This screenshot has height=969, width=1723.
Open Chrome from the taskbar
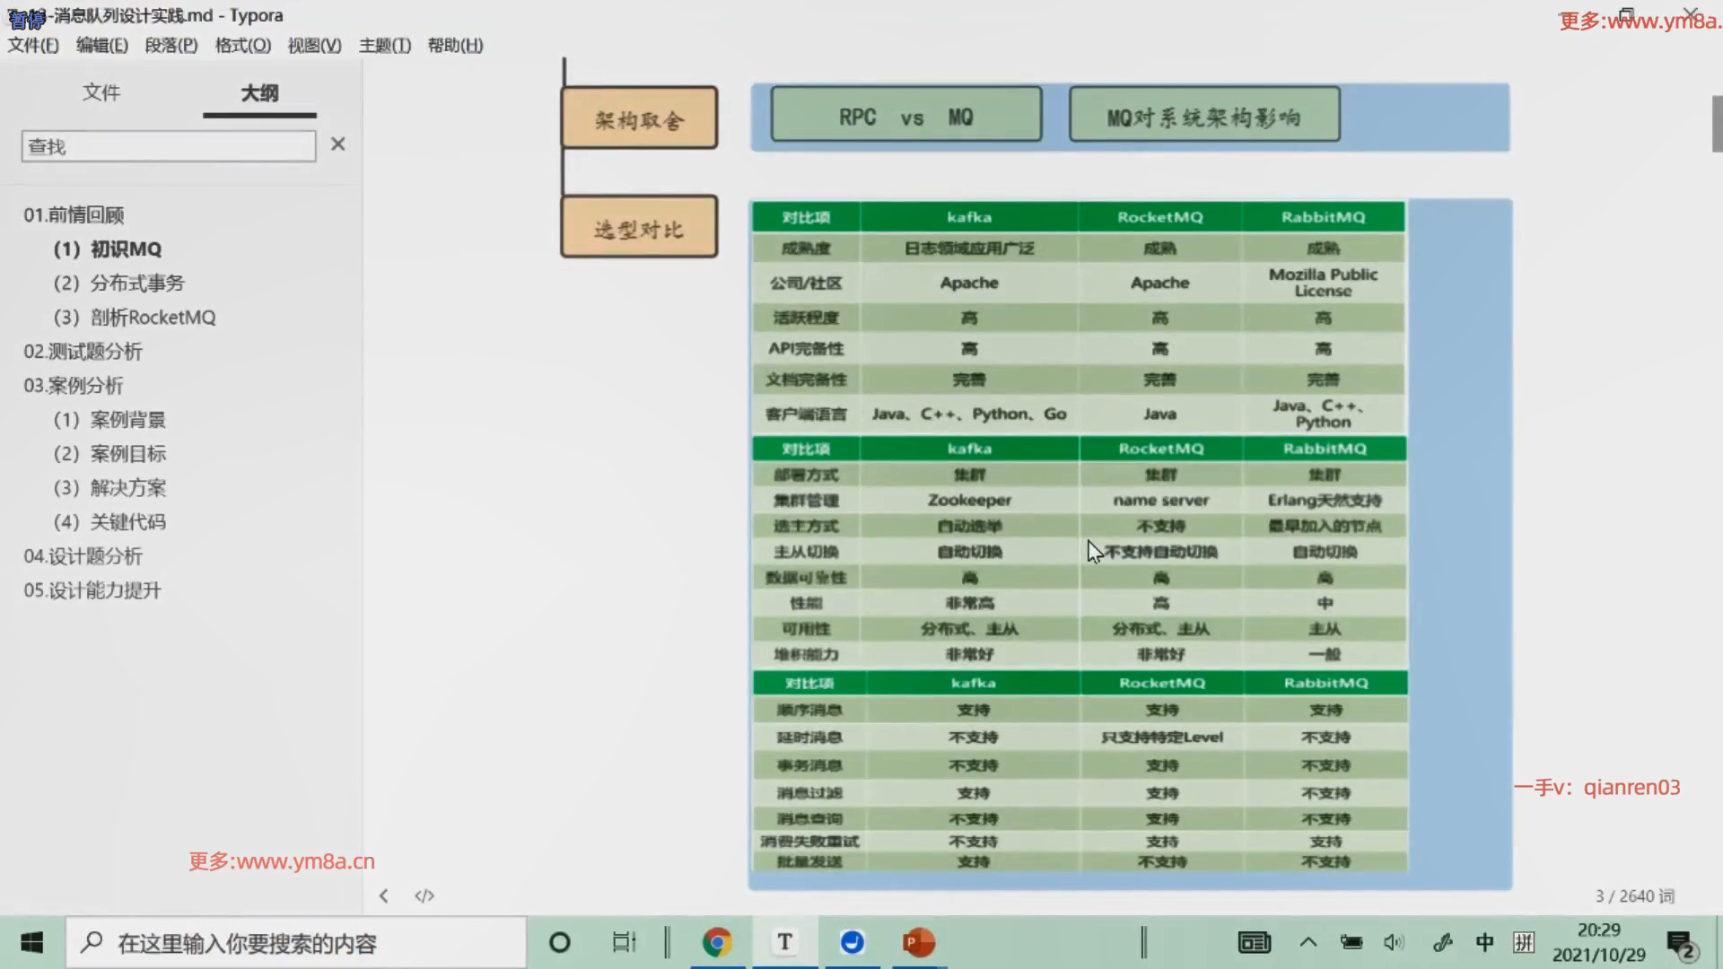[717, 942]
